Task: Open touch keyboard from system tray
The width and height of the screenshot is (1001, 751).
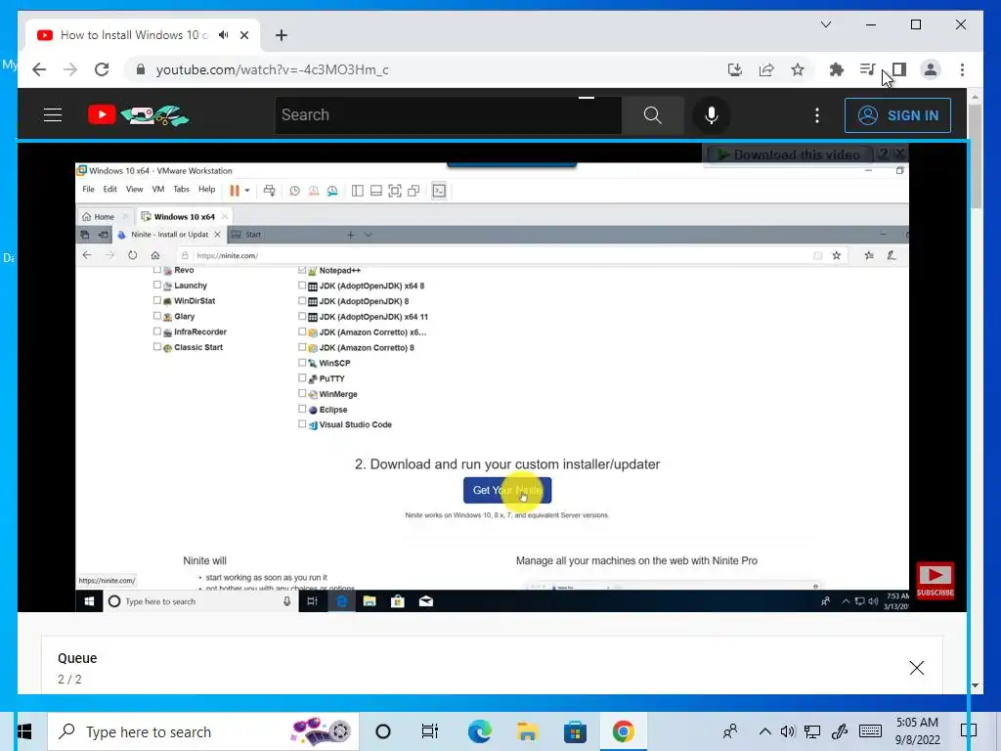Action: 870,731
